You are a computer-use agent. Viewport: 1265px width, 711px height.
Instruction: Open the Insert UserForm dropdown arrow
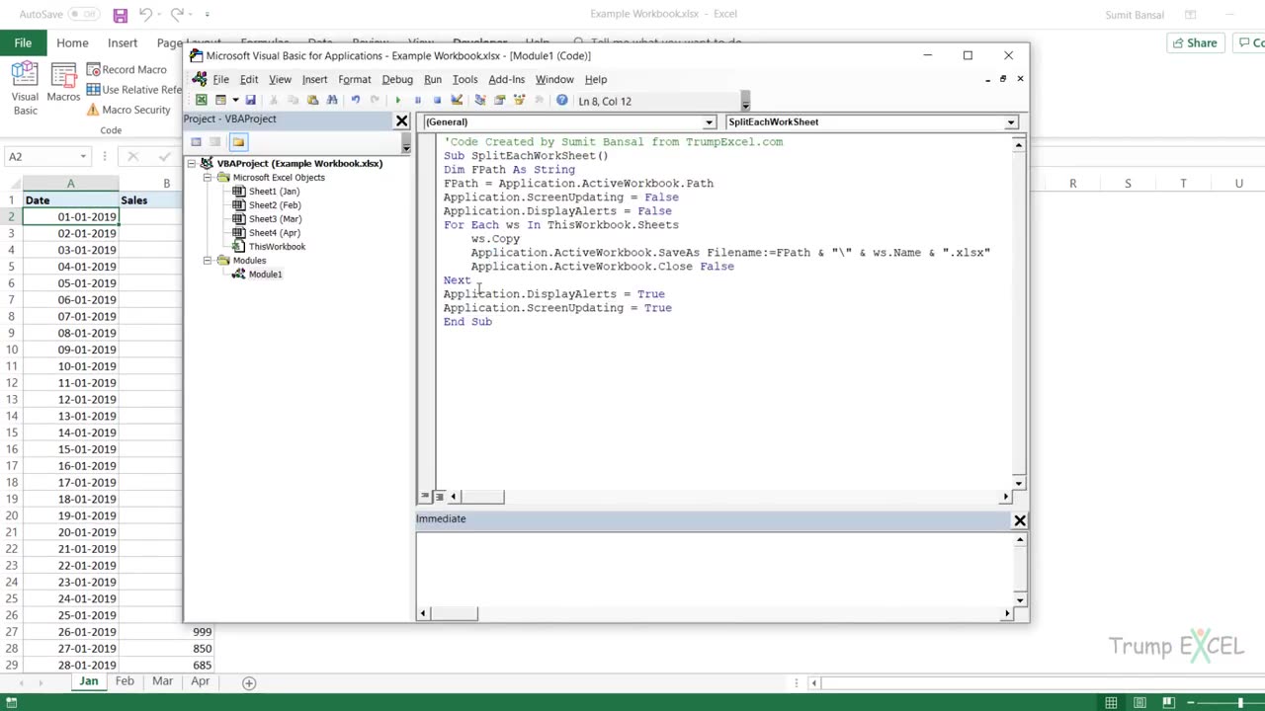tap(235, 100)
